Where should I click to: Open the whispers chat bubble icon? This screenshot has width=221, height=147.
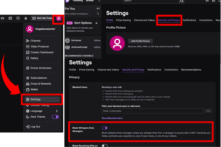tap(18, 18)
